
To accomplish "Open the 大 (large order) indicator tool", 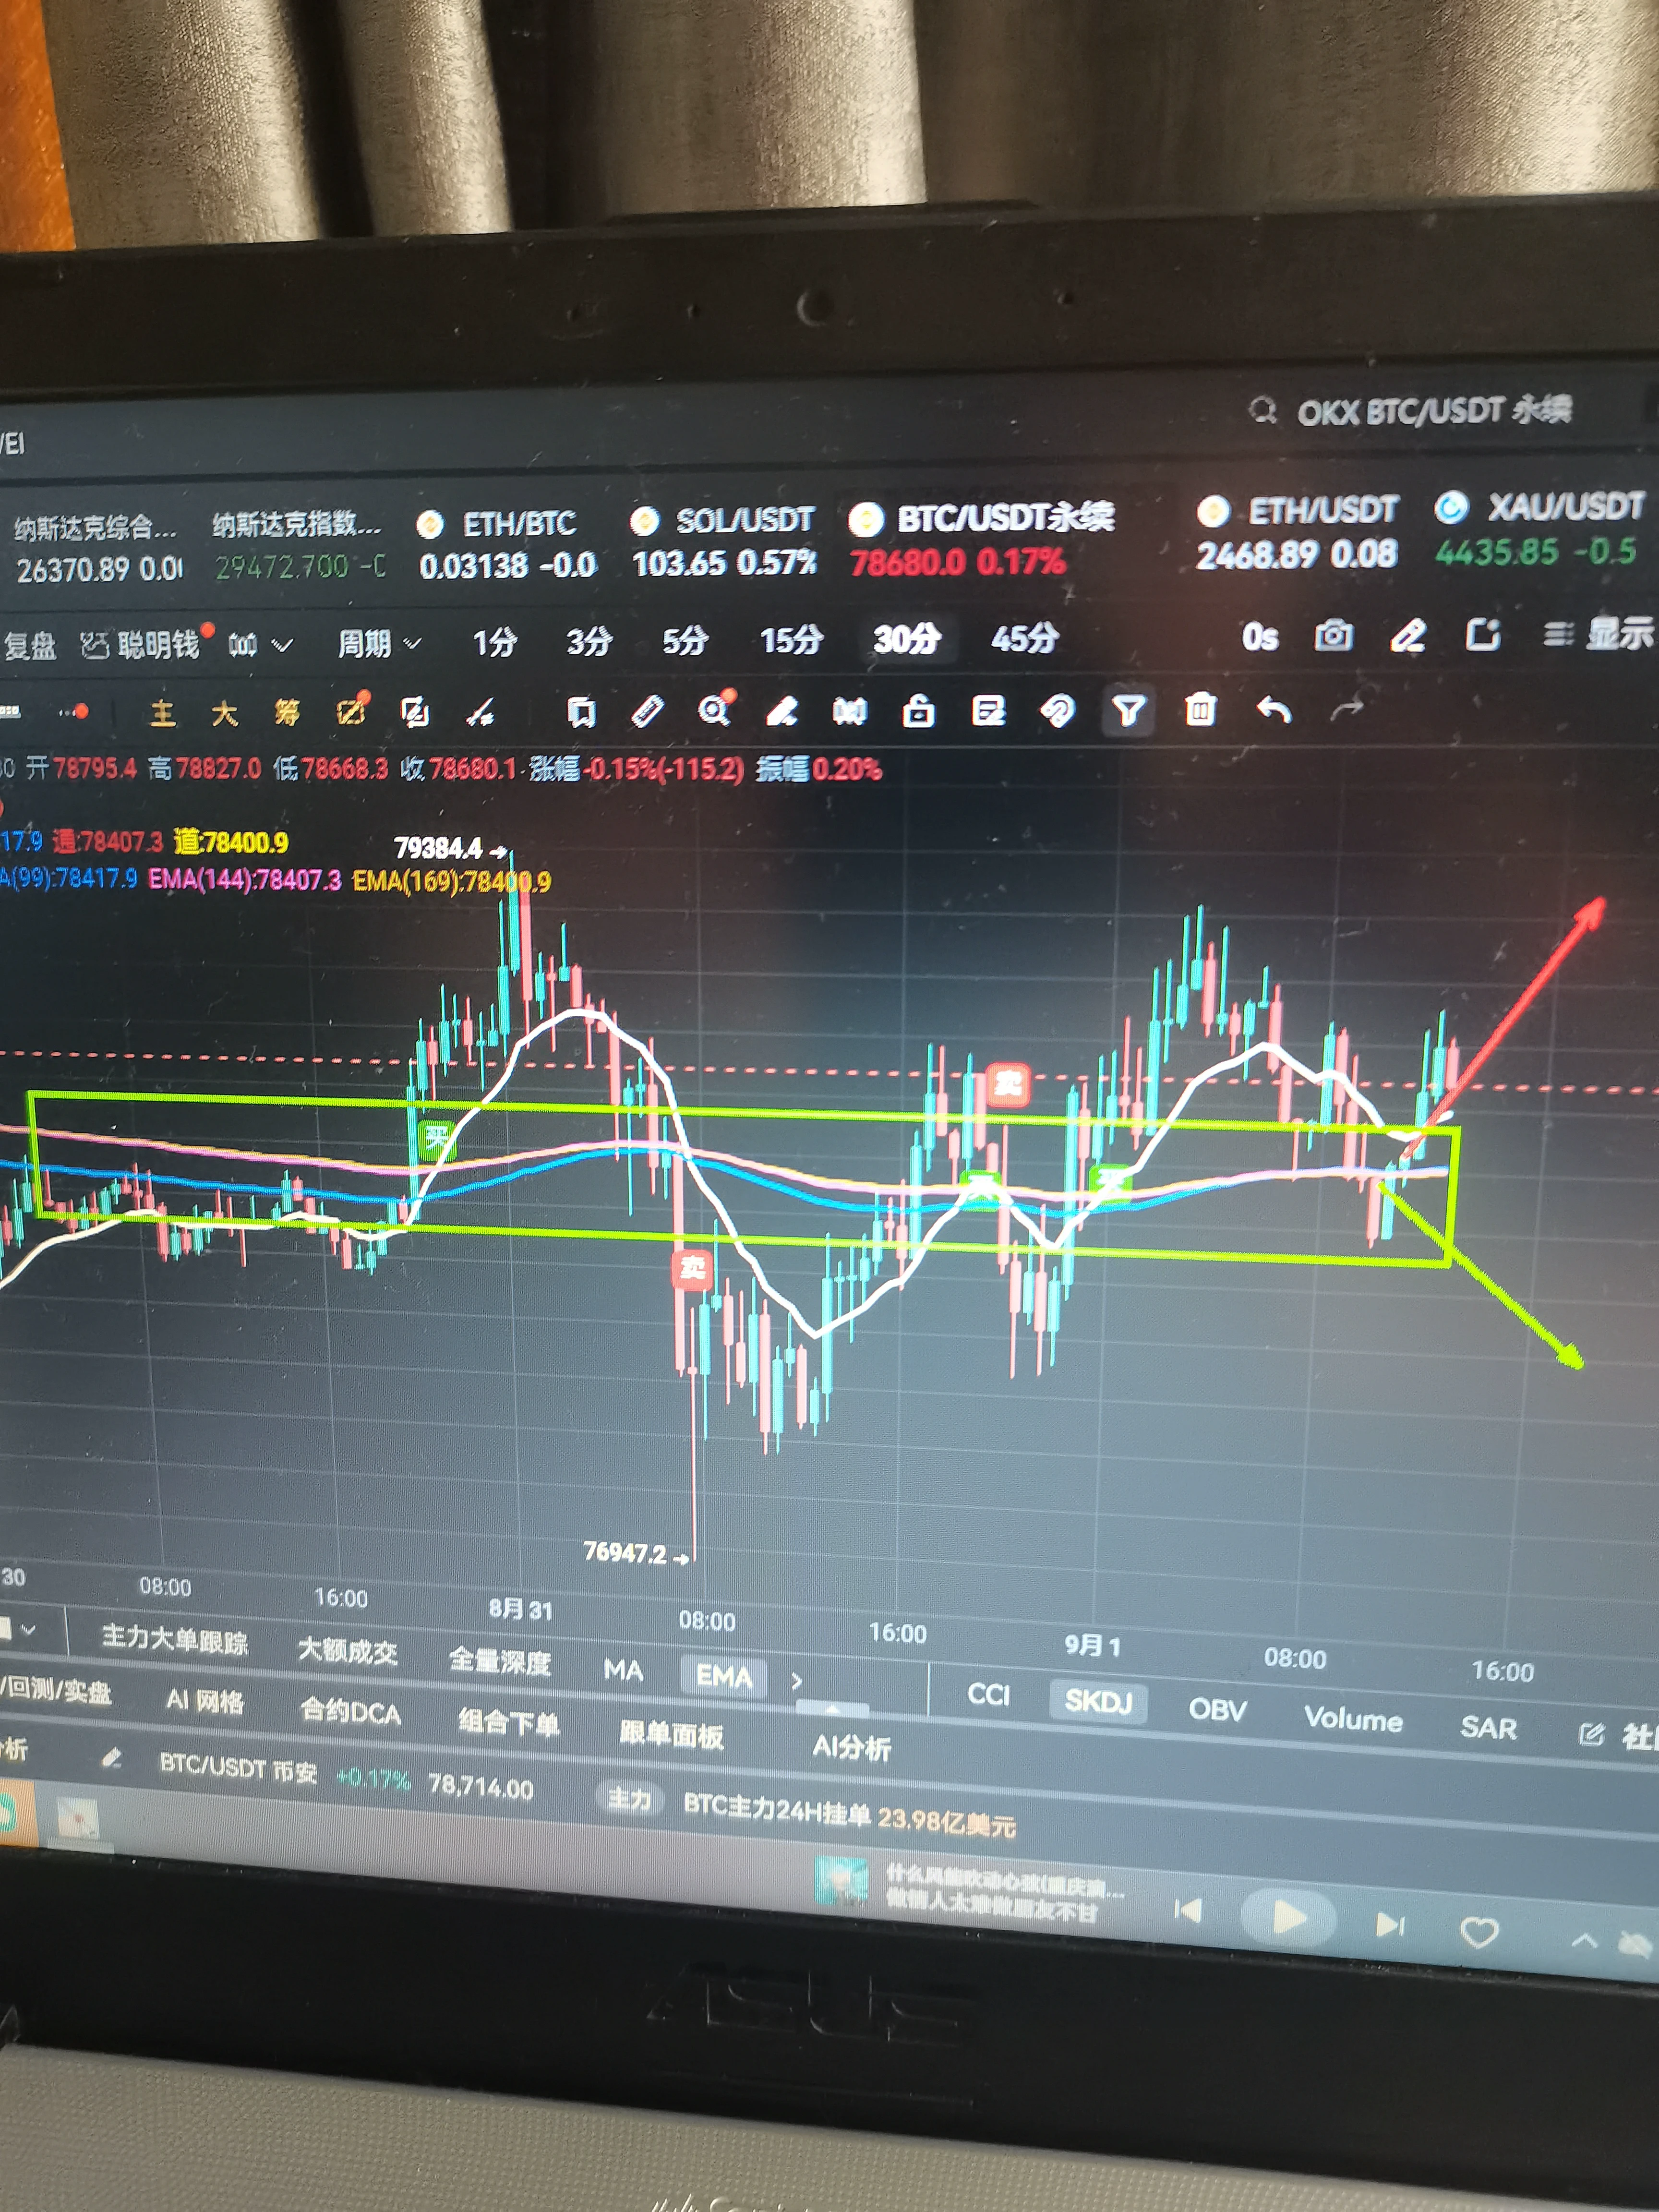I will tap(224, 713).
